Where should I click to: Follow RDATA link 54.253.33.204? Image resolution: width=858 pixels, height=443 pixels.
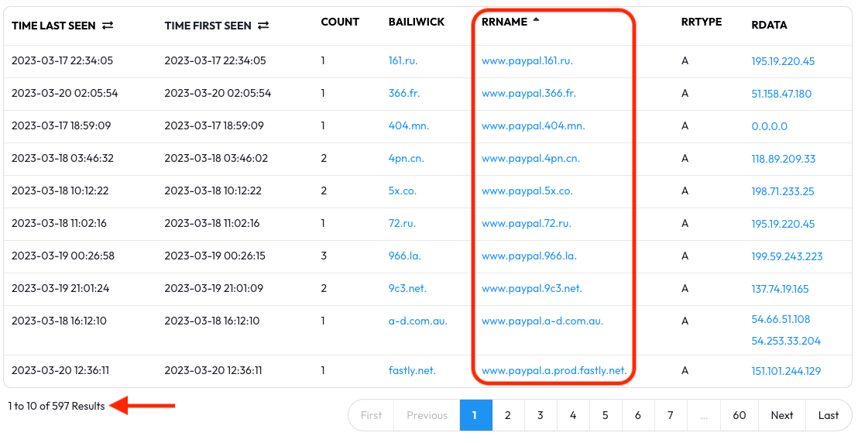[x=786, y=341]
